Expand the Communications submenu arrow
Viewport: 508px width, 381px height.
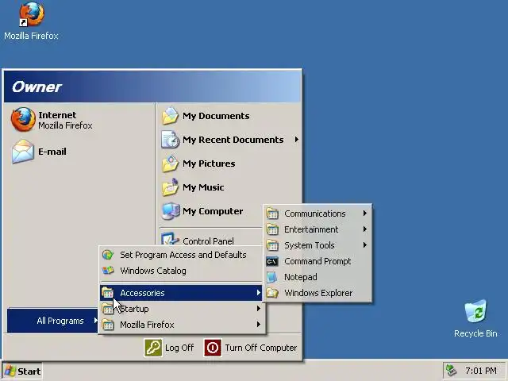365,214
